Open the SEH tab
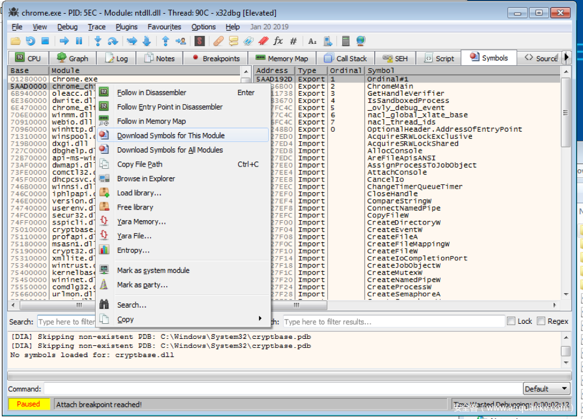The width and height of the screenshot is (583, 419). [395, 59]
